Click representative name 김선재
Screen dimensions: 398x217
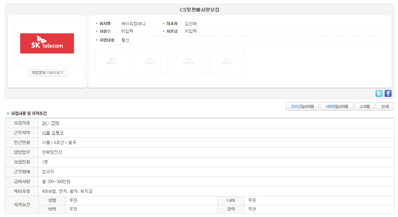(191, 24)
